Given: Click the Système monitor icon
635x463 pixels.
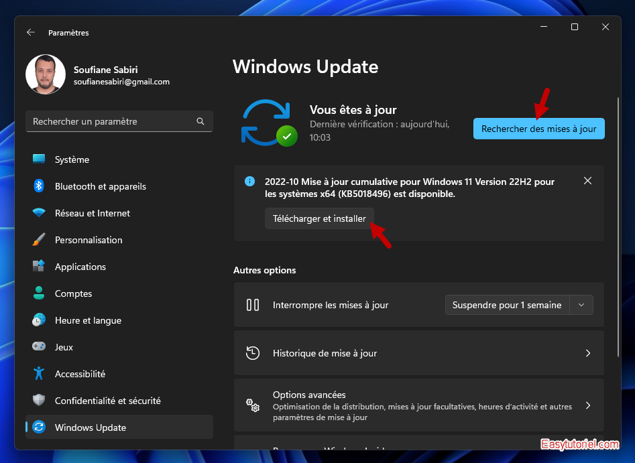Looking at the screenshot, I should tap(39, 159).
